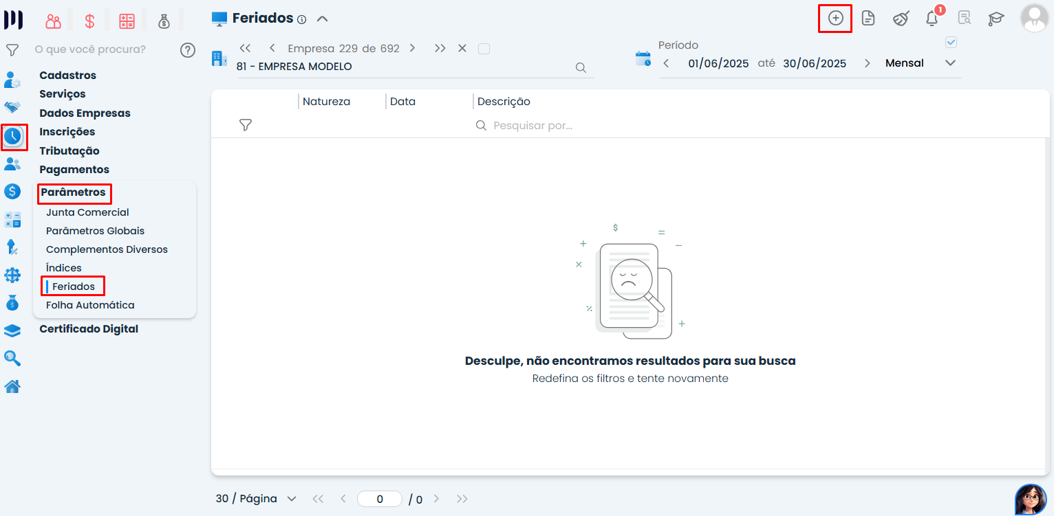Open the virtual assistant avatar
Image resolution: width=1054 pixels, height=516 pixels.
click(1030, 499)
